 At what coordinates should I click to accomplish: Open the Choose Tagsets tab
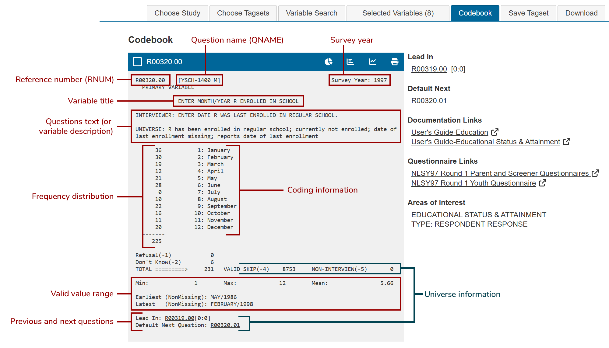tap(243, 13)
